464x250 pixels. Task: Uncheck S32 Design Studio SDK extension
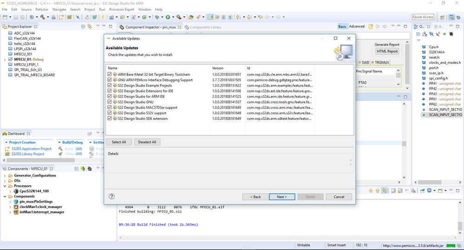point(110,118)
